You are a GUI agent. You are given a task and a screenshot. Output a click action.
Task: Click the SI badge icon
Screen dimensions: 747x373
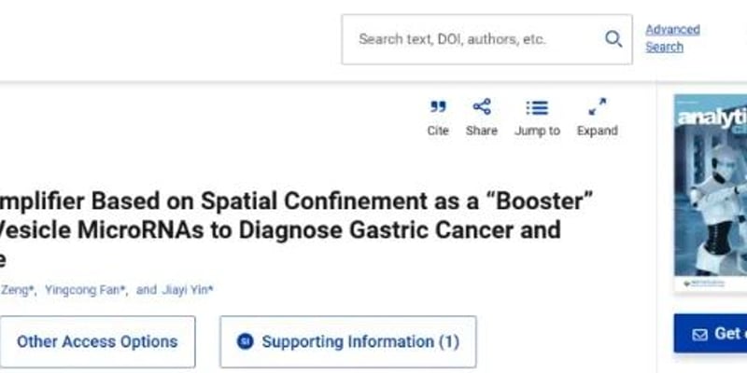pyautogui.click(x=246, y=341)
